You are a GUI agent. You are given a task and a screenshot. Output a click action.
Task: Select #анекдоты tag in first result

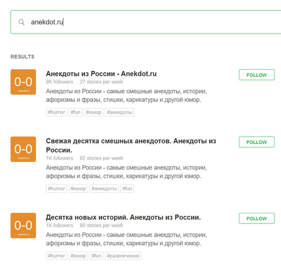(119, 112)
